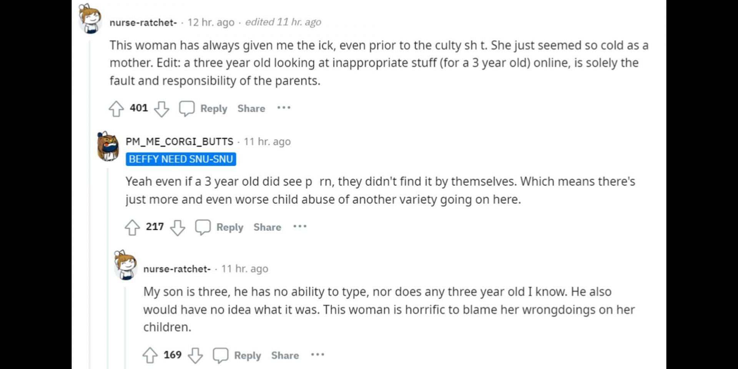The width and height of the screenshot is (738, 369).
Task: Downvote the comment with 169 points
Action: pyautogui.click(x=195, y=356)
